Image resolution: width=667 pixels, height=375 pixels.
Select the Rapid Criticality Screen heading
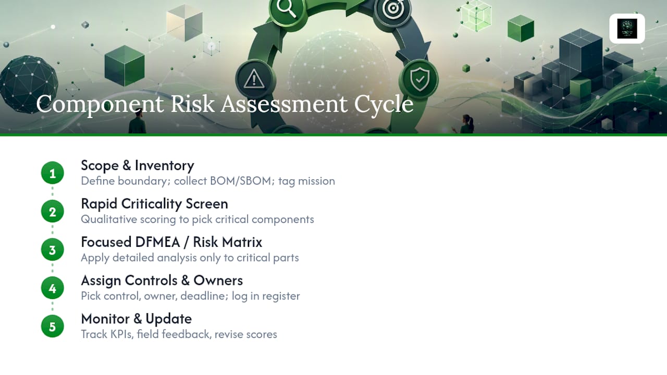click(154, 204)
